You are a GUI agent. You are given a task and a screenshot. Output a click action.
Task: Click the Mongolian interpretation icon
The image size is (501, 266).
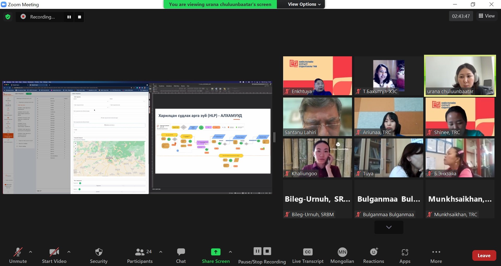tap(342, 252)
